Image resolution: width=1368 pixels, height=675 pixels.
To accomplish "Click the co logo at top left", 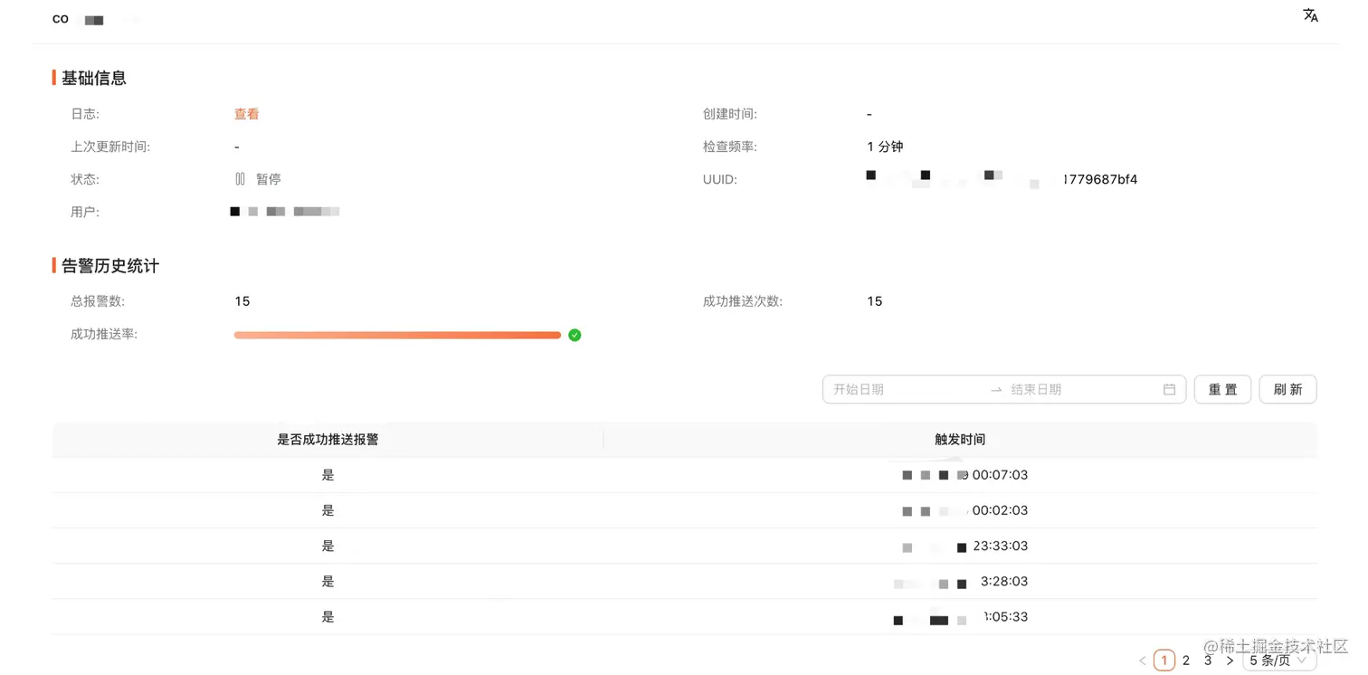I will (60, 19).
